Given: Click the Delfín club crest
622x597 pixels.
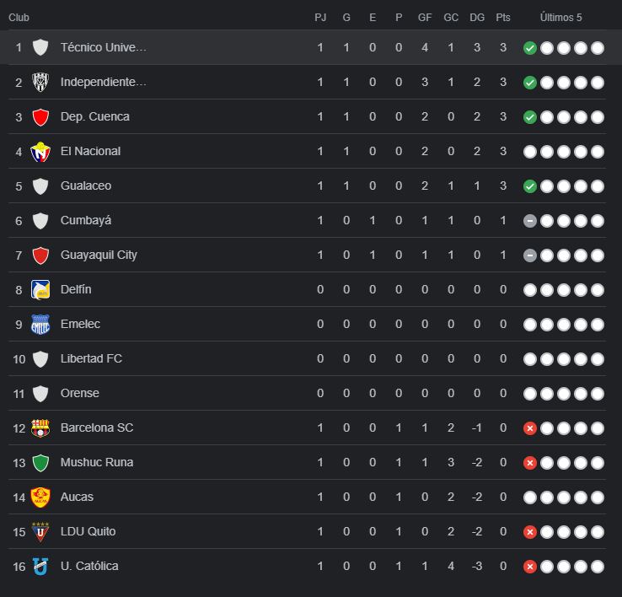Looking at the screenshot, I should coord(40,289).
